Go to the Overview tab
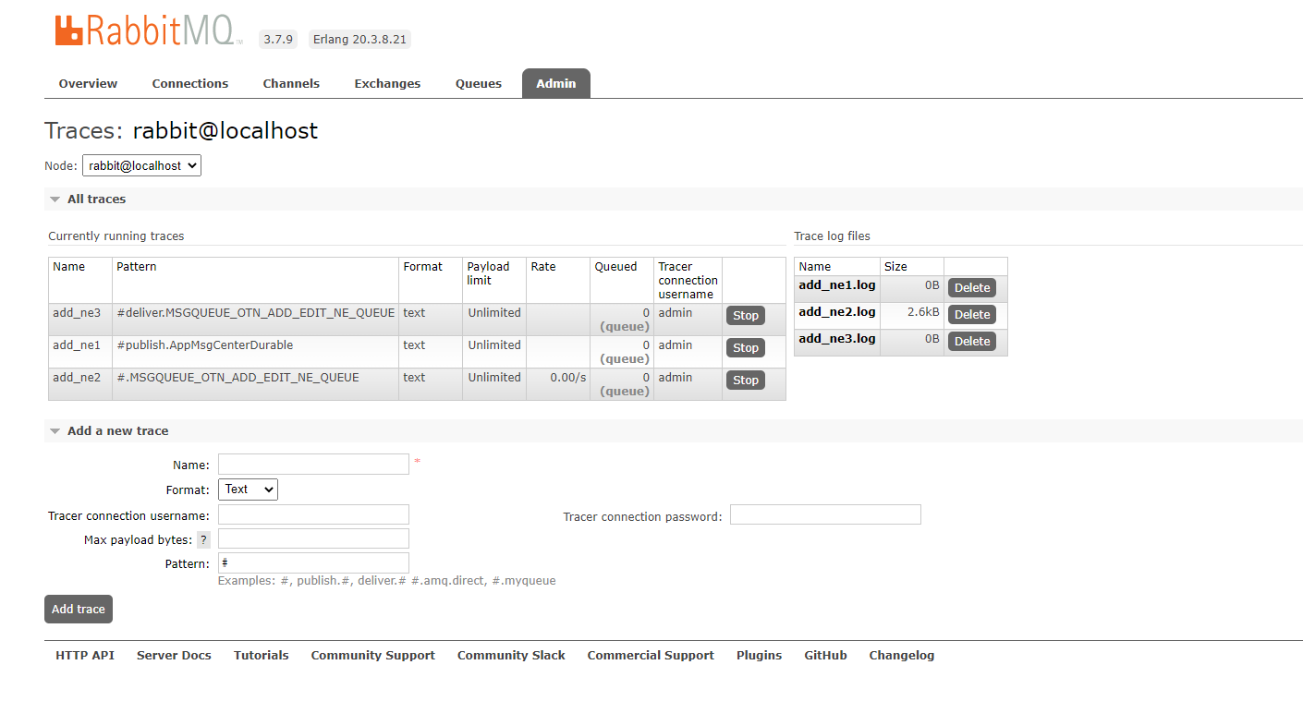The width and height of the screenshot is (1303, 701). [x=88, y=84]
